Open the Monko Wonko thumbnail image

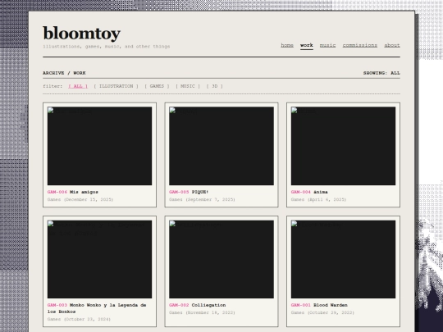[99, 259]
